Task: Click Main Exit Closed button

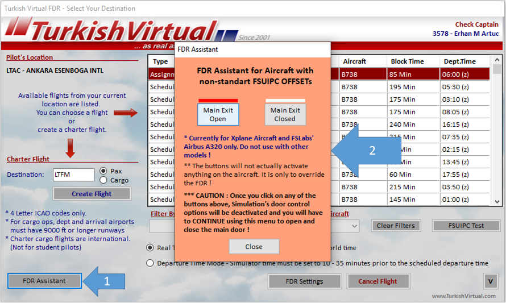Action: 285,115
